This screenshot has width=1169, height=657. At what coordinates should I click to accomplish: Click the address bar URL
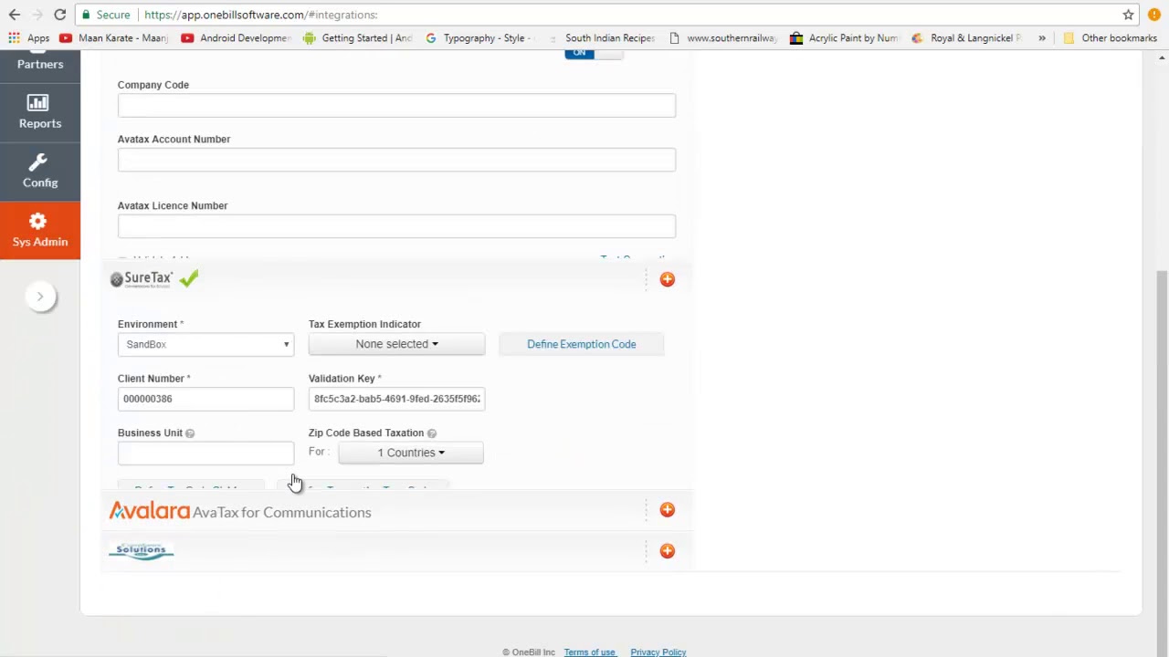point(260,15)
